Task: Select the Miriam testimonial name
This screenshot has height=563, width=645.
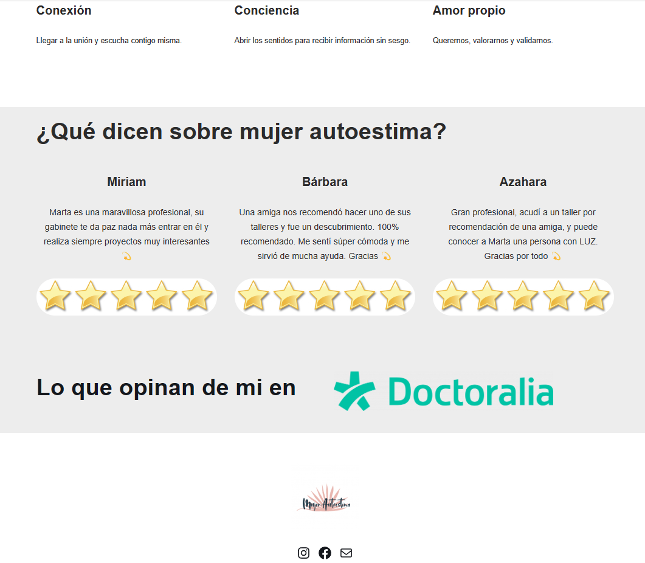Action: pos(126,182)
